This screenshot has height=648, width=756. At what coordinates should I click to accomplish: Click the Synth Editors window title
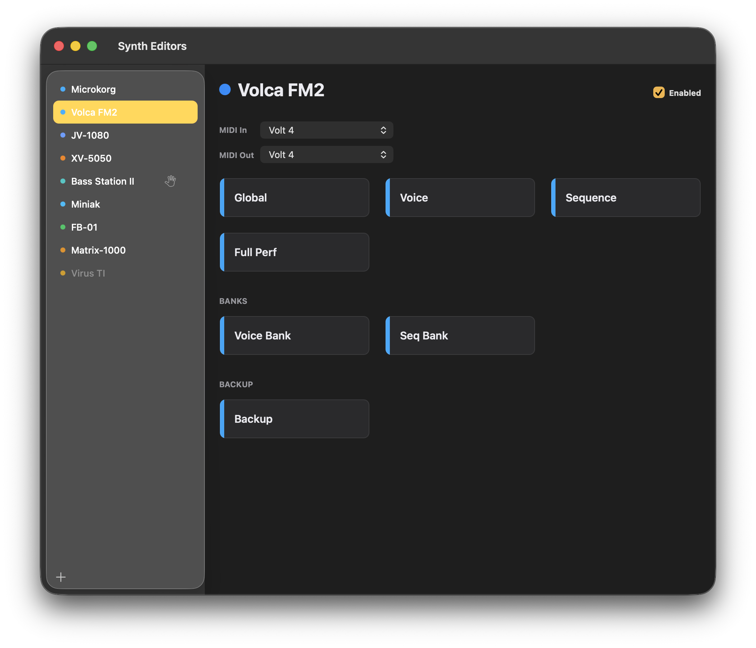tap(152, 46)
